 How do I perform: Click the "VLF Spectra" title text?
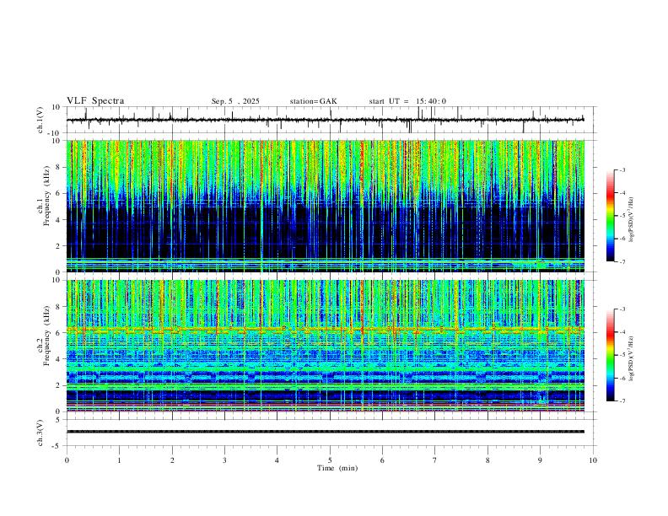pos(95,101)
